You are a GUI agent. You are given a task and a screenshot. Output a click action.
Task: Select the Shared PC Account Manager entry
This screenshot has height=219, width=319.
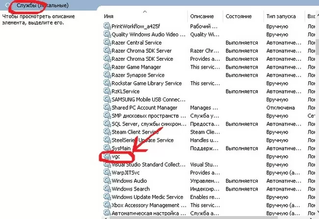click(144, 108)
